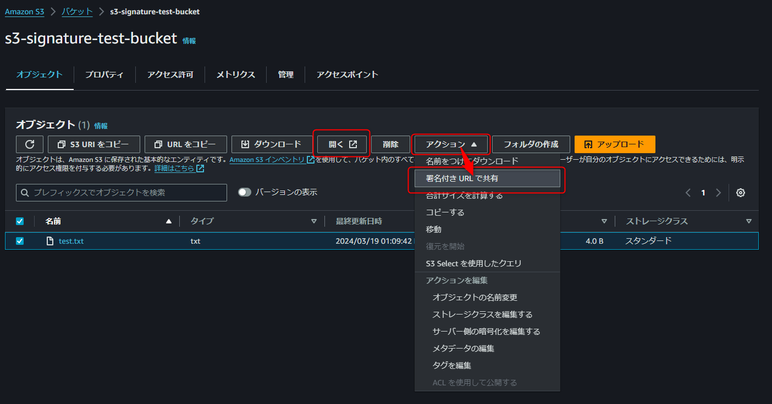Select オブジェクトの名前変更 menu item
The width and height of the screenshot is (772, 404).
coord(487,298)
